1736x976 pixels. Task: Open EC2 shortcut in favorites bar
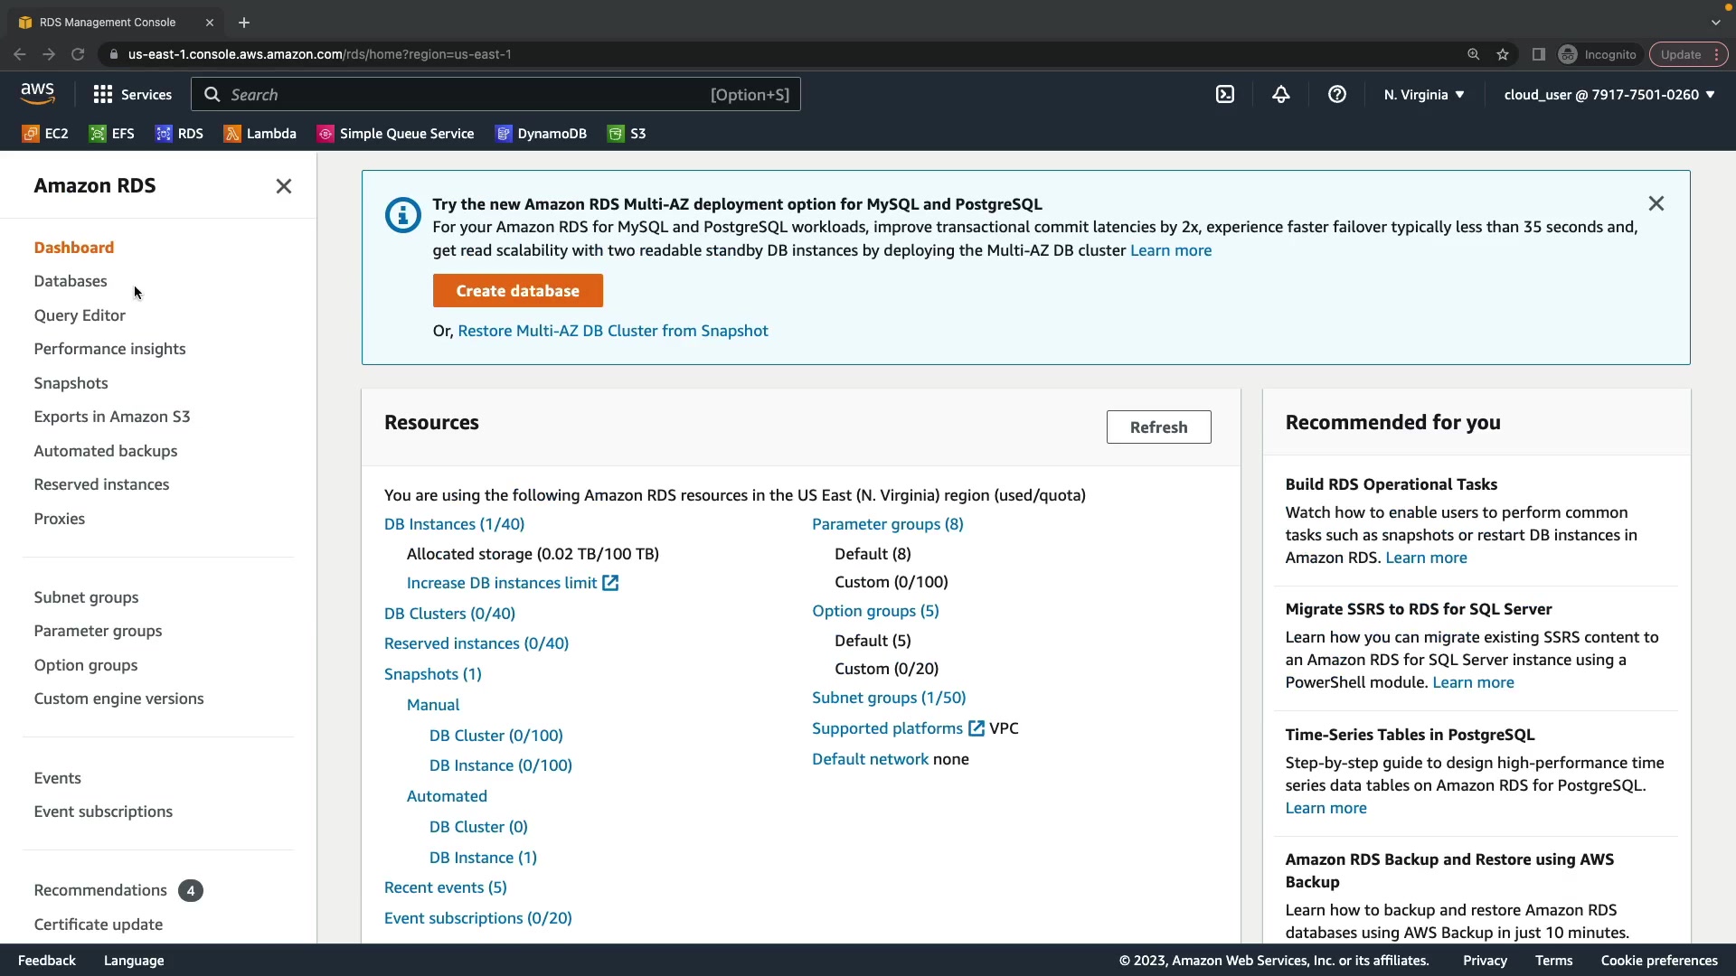(x=45, y=134)
